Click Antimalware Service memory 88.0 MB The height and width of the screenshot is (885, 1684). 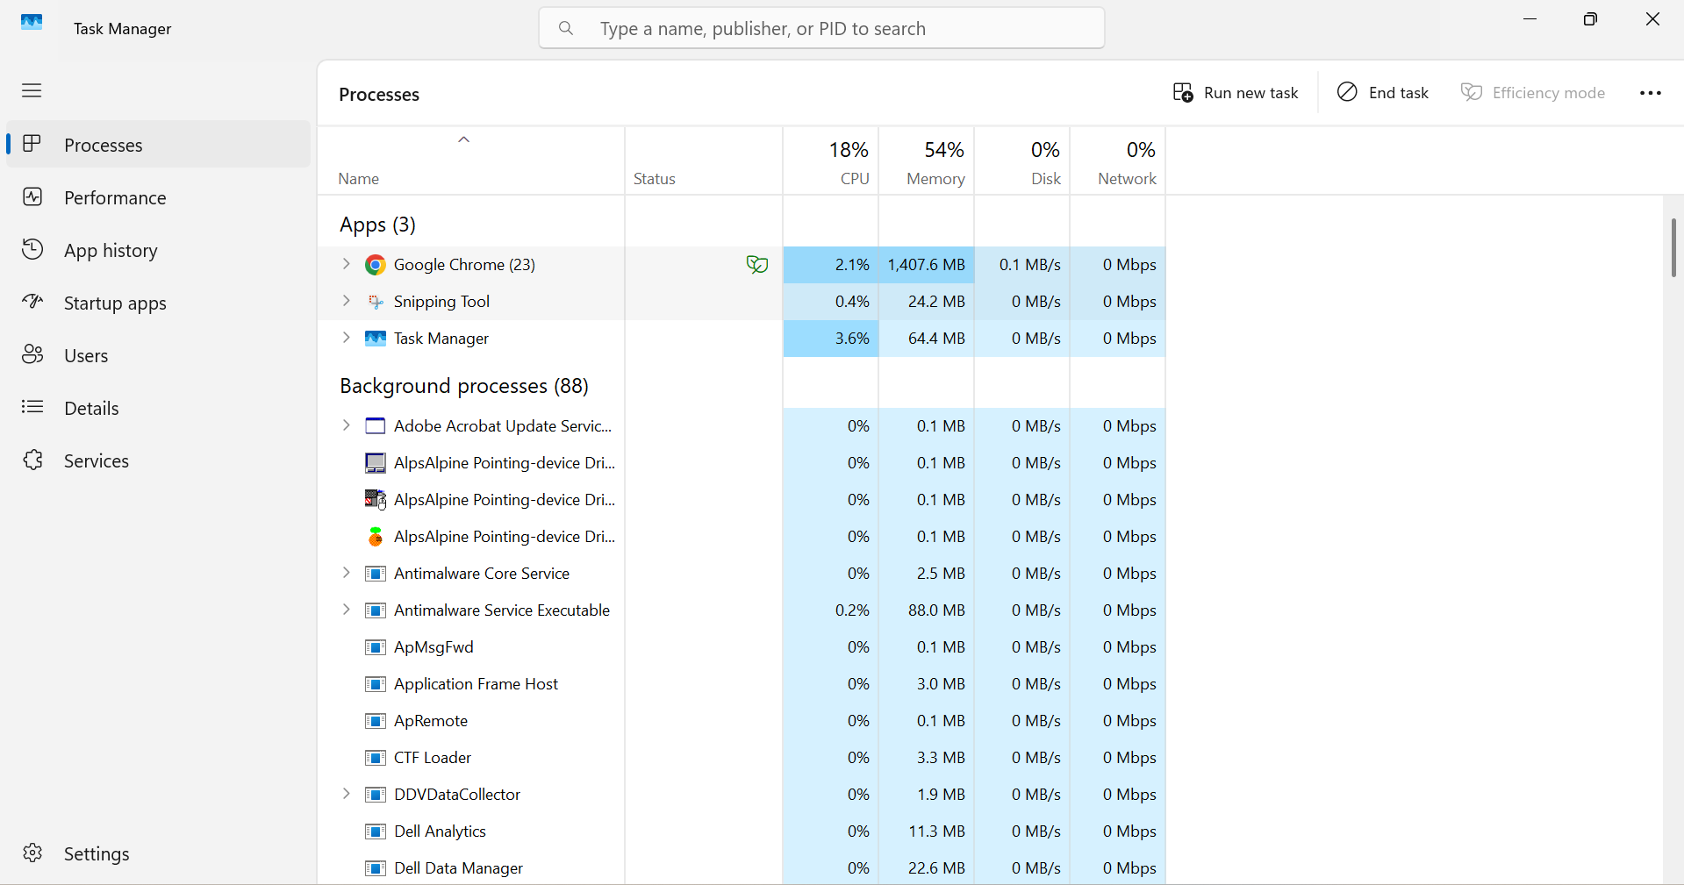click(936, 610)
